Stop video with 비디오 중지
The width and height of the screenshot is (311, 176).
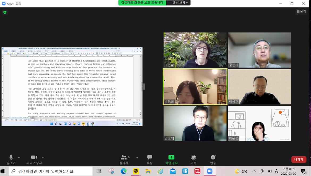coord(34,159)
